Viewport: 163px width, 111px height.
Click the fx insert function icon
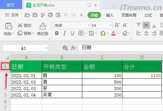[x=73, y=48]
